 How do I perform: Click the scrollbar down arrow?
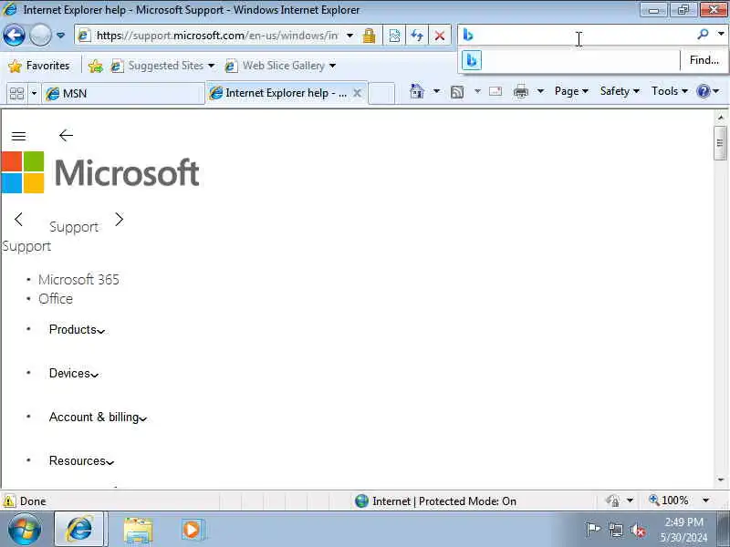721,480
